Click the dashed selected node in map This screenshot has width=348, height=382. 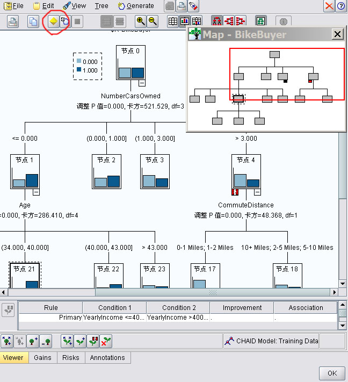coord(238,99)
